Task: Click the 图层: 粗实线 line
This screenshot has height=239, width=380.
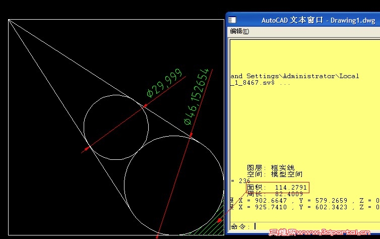Action: [x=271, y=168]
